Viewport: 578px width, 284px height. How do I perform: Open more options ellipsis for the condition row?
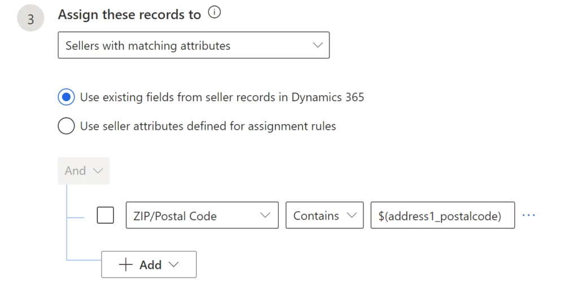coord(528,215)
